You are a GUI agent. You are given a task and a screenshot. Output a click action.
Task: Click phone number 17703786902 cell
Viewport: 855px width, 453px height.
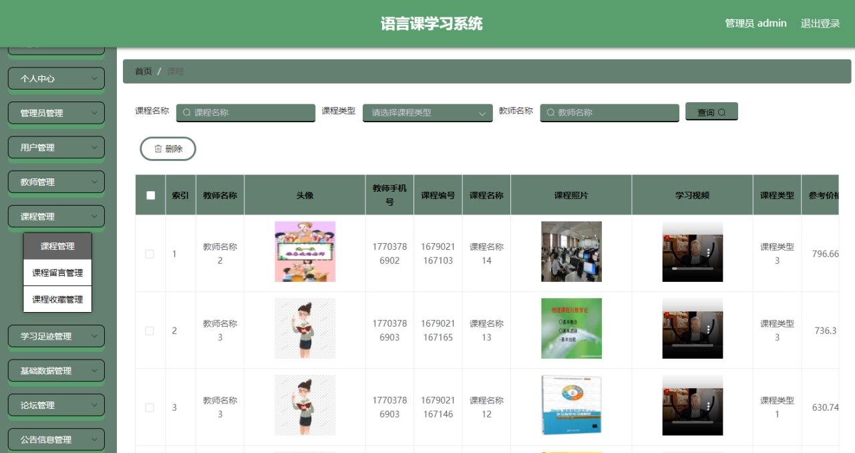click(x=389, y=254)
